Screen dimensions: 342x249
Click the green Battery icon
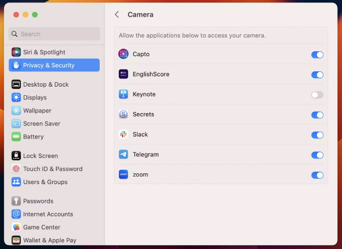tap(16, 137)
